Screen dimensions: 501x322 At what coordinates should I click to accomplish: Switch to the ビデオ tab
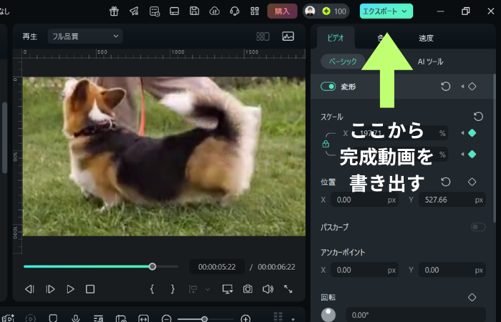pos(336,38)
